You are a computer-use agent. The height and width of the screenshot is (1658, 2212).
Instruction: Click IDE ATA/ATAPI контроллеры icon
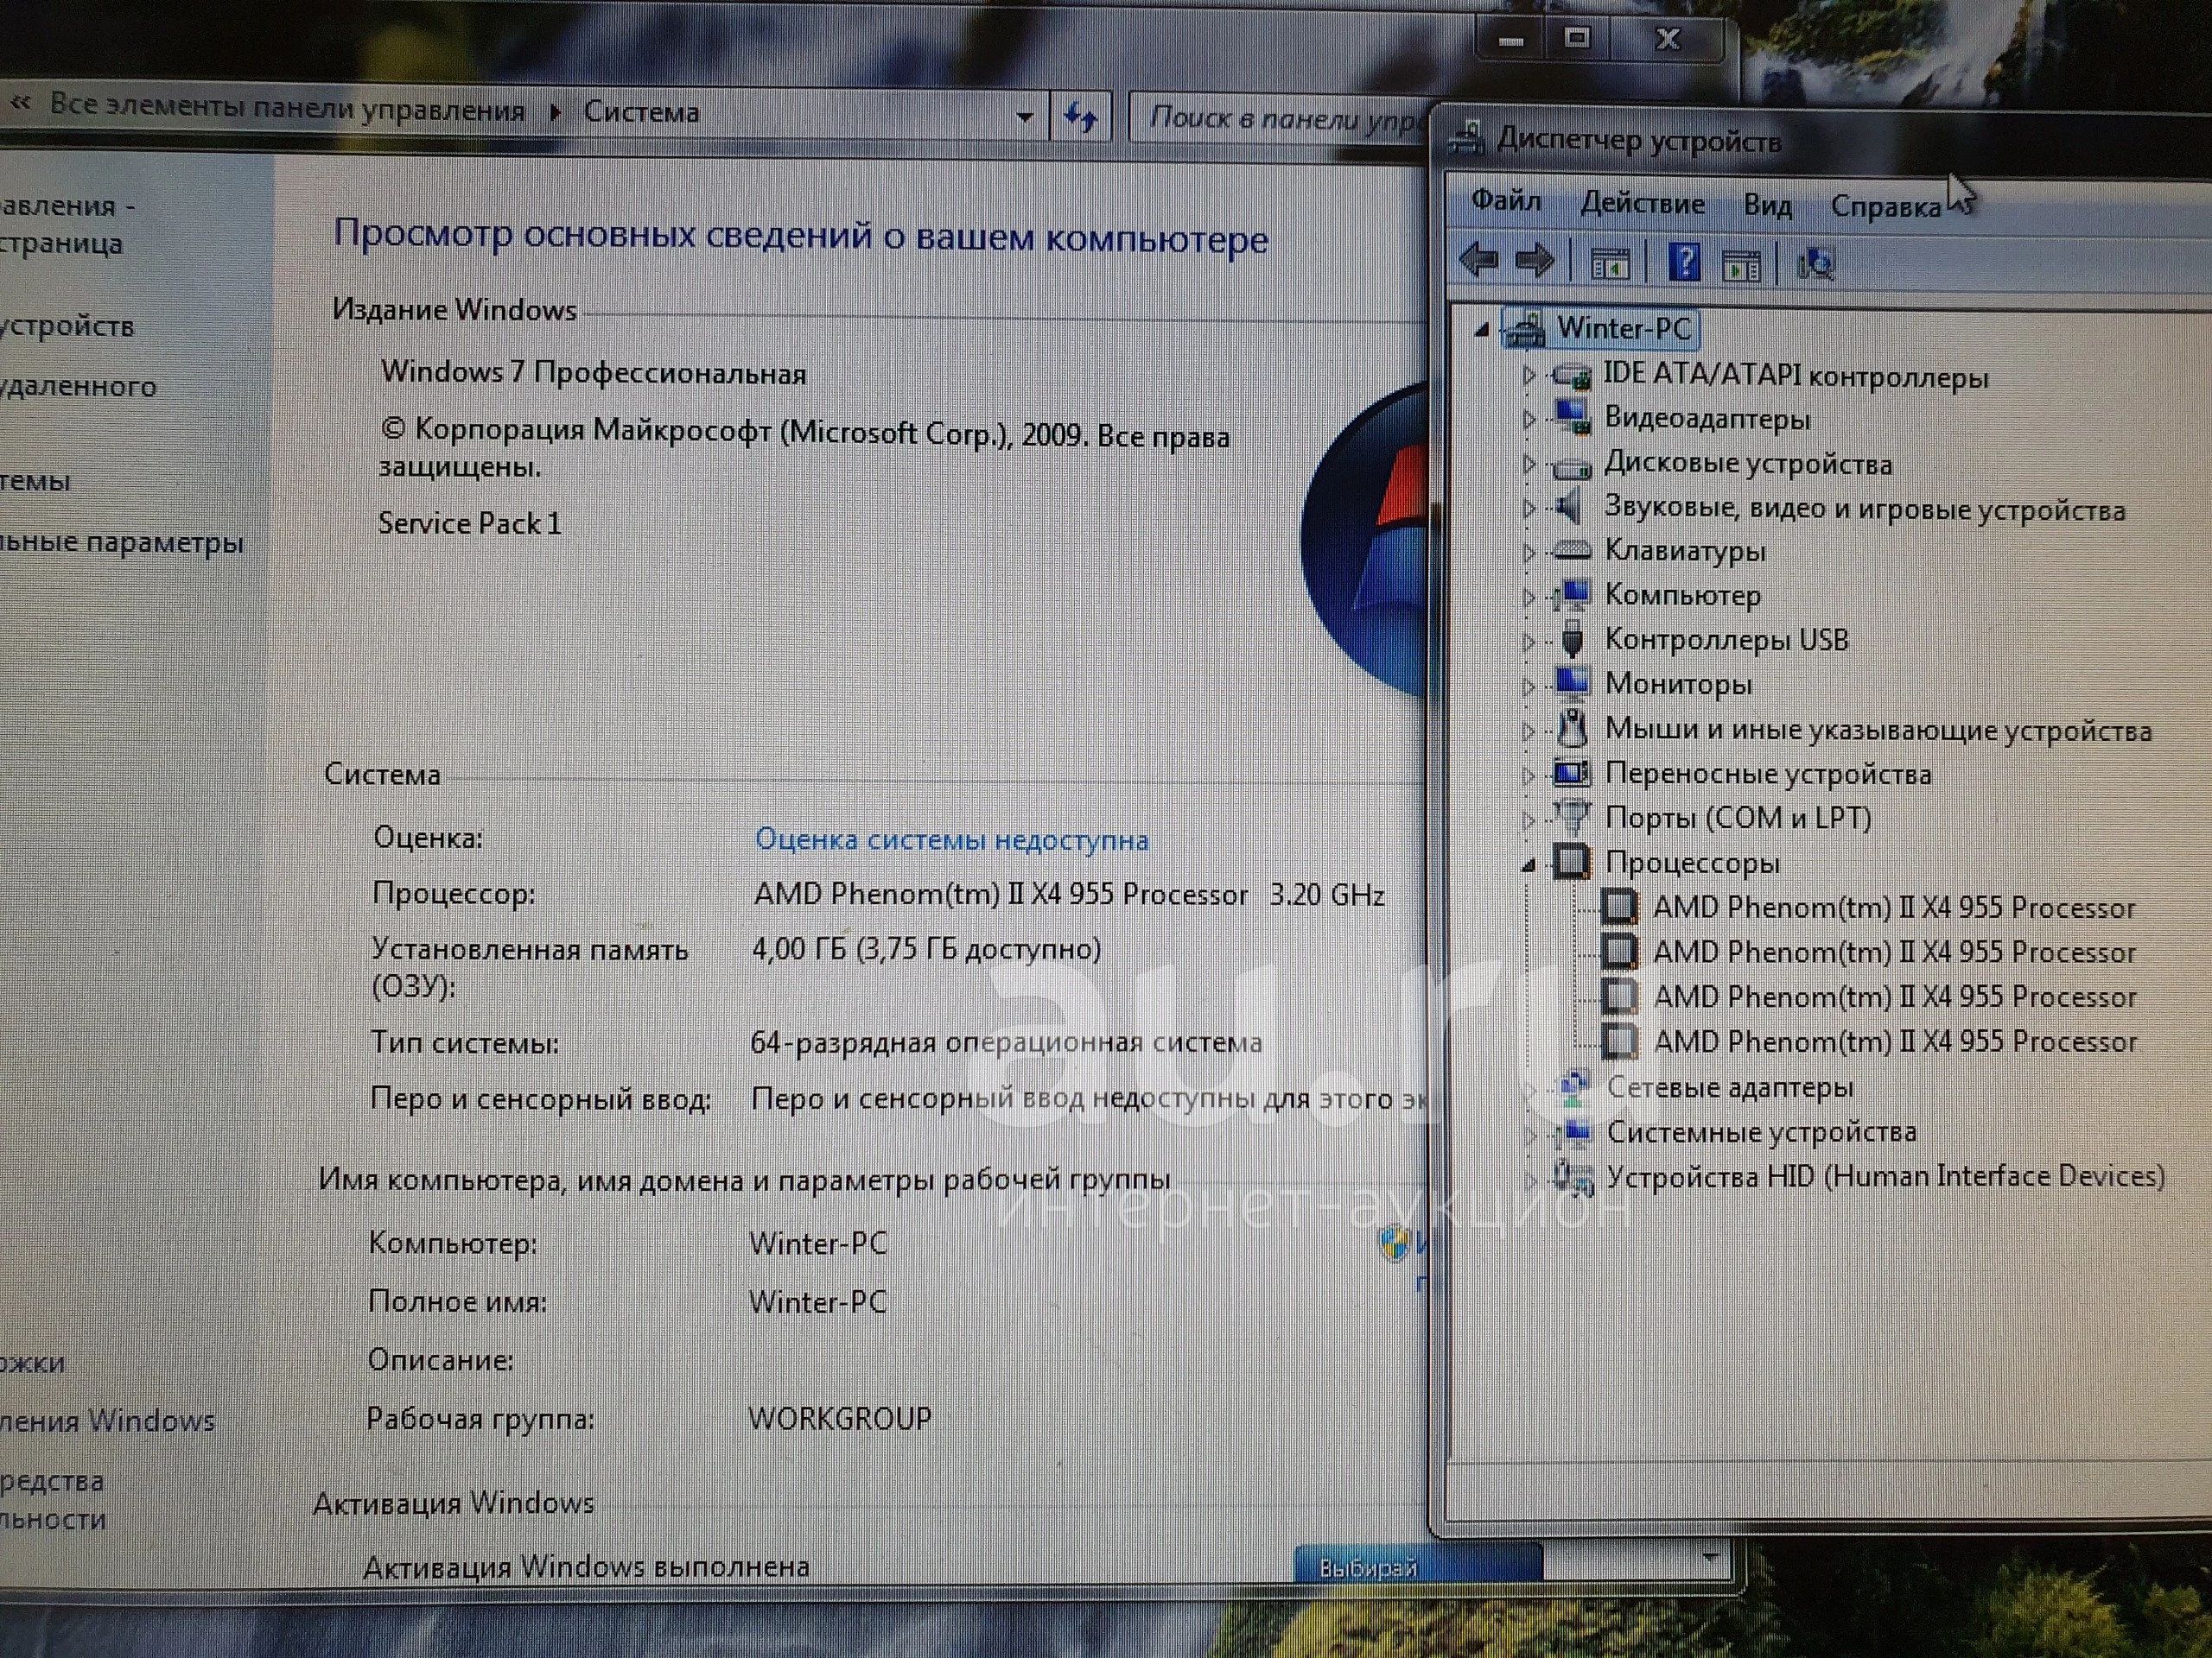(x=1571, y=377)
